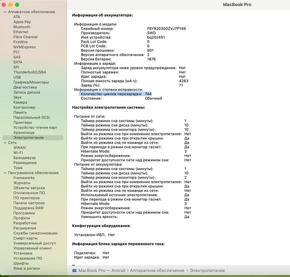Open Отключенное ПО entry
290x277 pixels.
pyautogui.click(x=29, y=193)
